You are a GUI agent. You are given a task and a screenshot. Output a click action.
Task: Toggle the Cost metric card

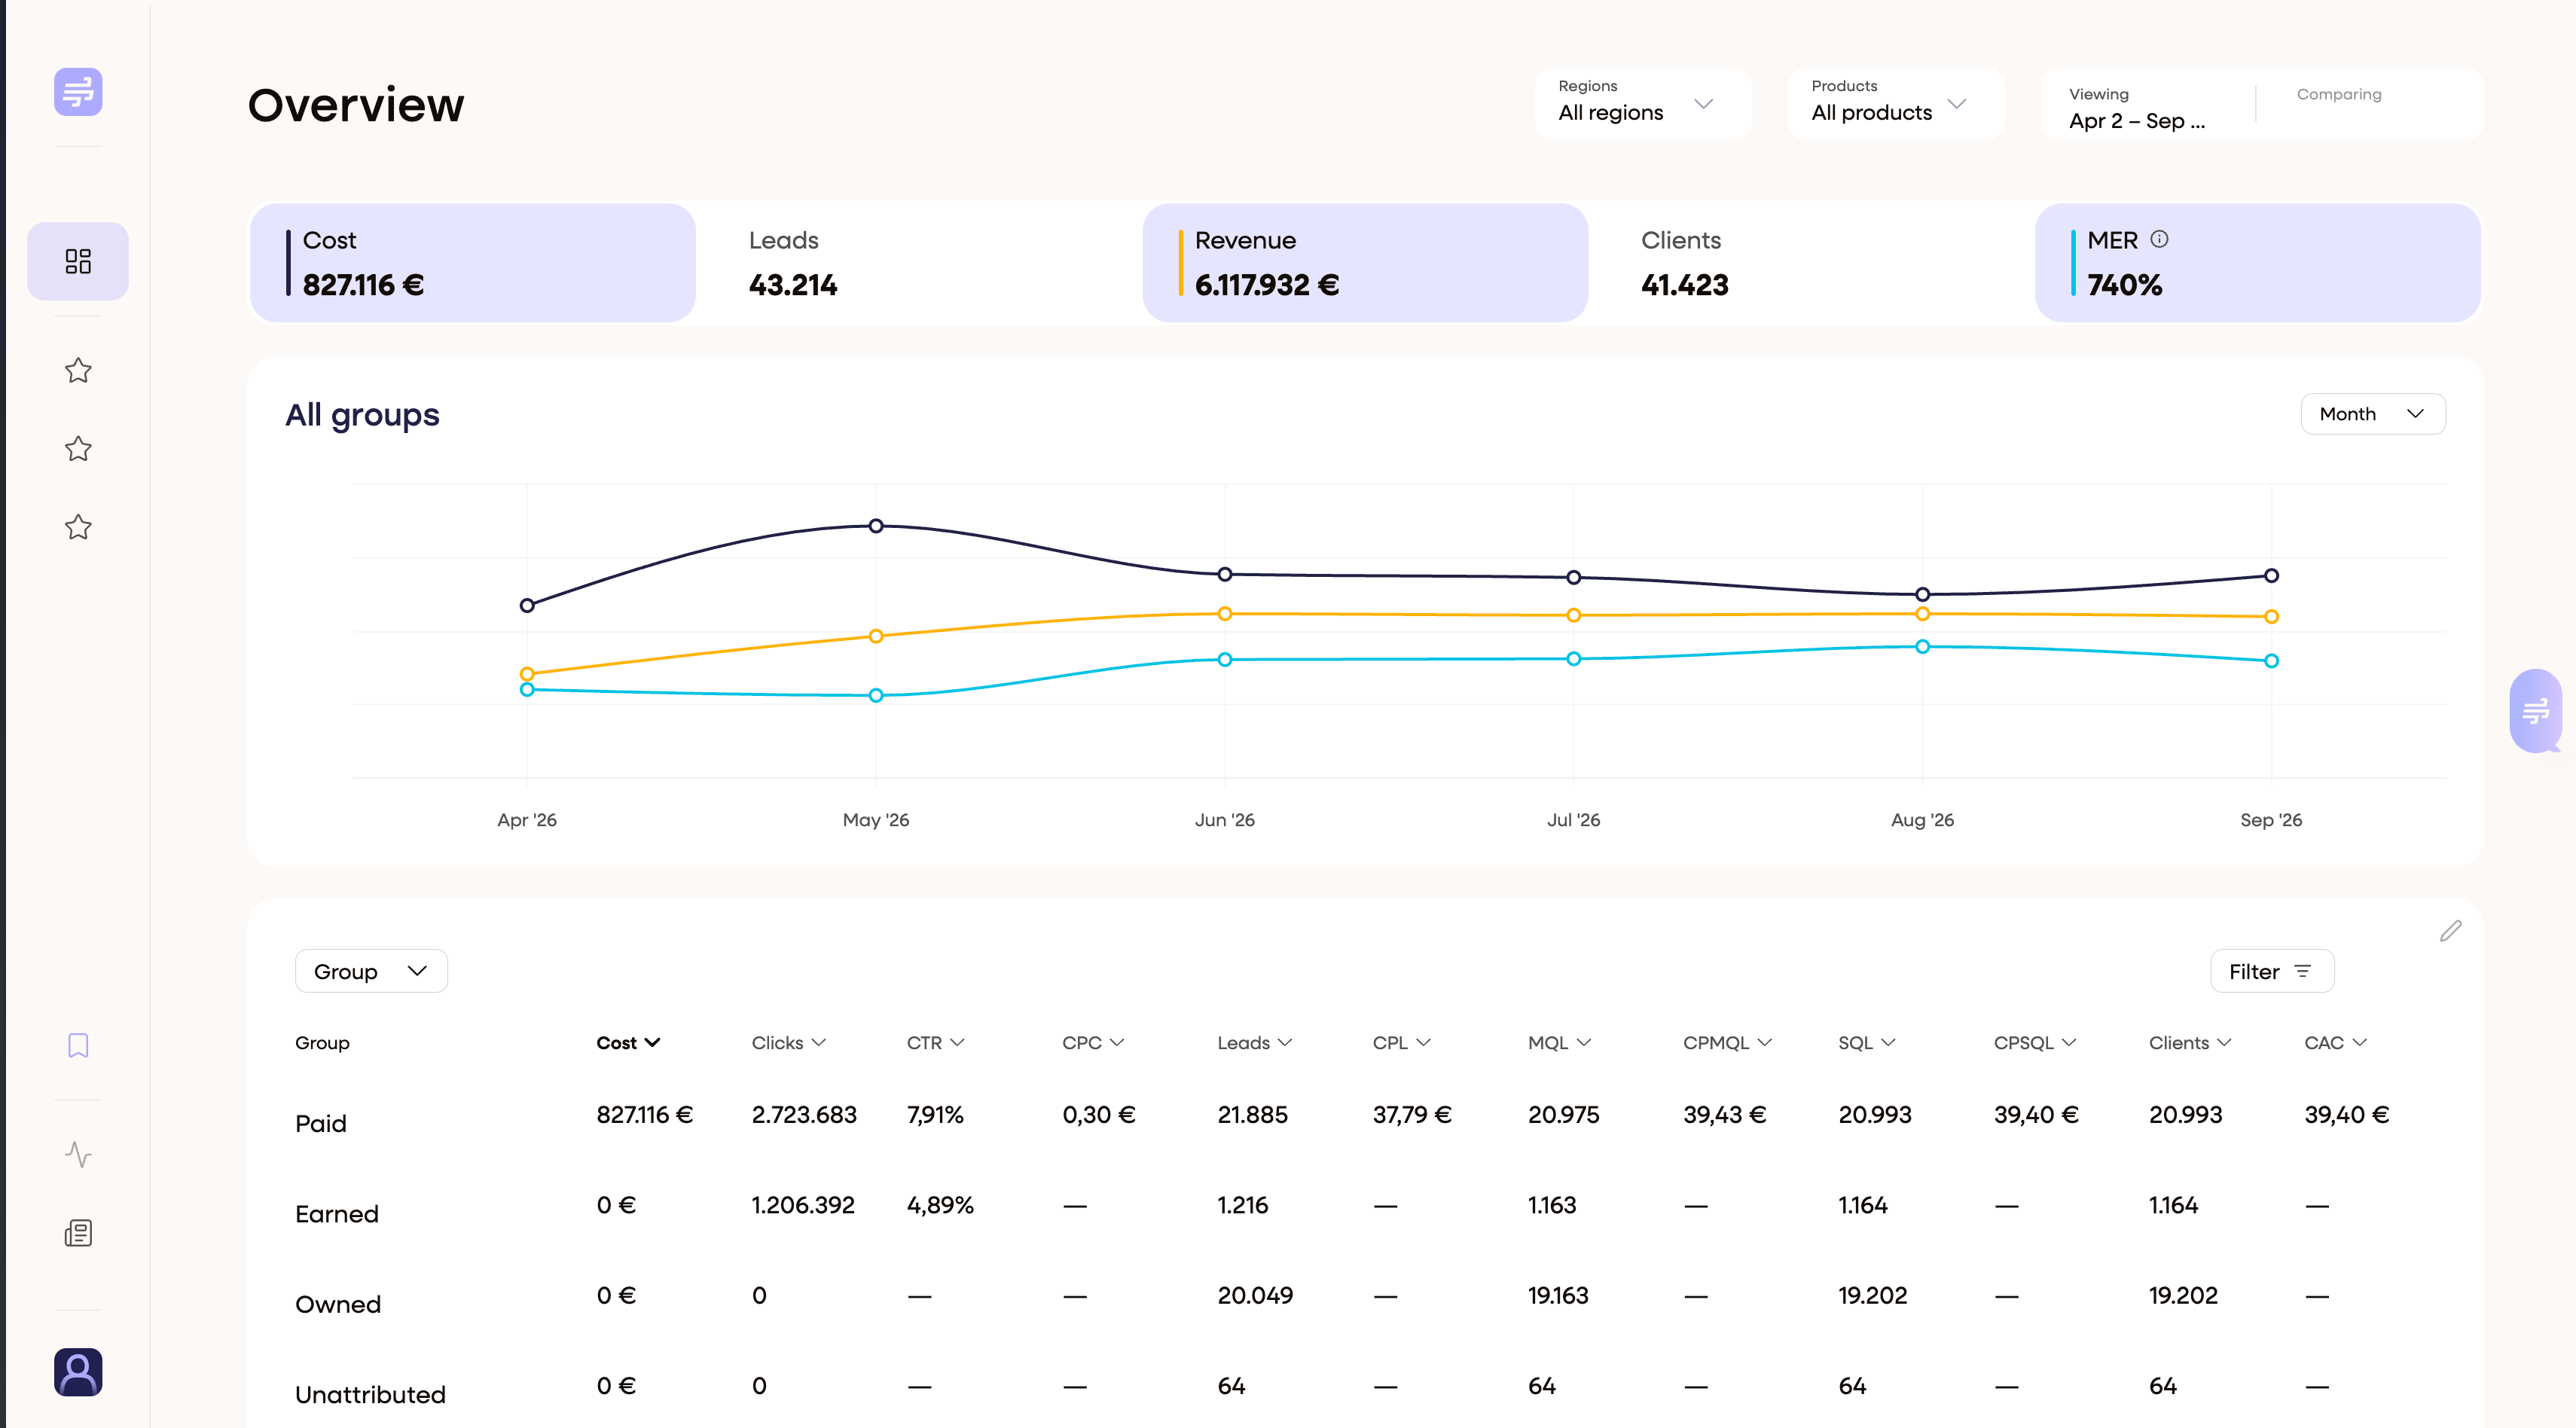coord(472,263)
